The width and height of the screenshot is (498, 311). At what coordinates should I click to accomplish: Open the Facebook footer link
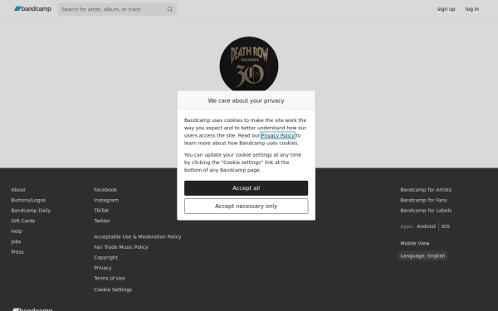point(105,190)
